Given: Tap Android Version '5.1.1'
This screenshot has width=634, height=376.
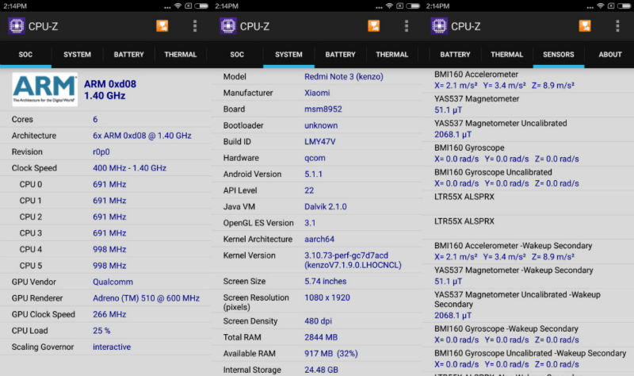Looking at the screenshot, I should click(x=313, y=174).
